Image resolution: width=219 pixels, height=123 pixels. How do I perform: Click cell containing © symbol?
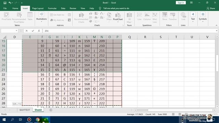(x=94, y=89)
